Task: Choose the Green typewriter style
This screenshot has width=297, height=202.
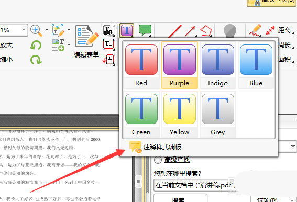Action: click(141, 115)
